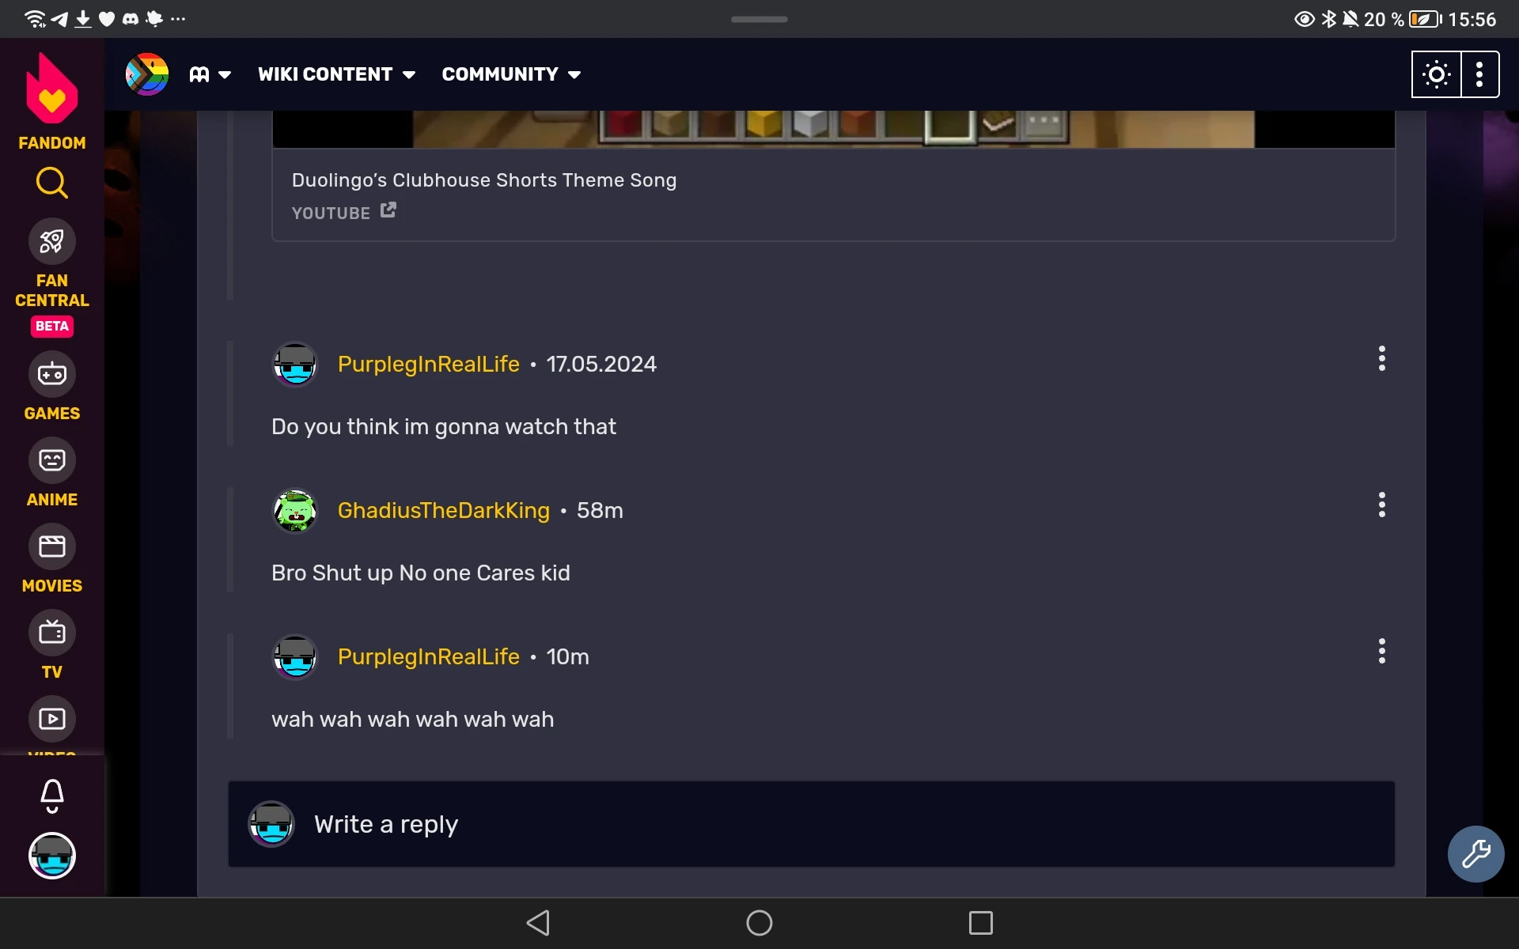Expand the Community dropdown menu
1519x949 pixels.
click(511, 74)
